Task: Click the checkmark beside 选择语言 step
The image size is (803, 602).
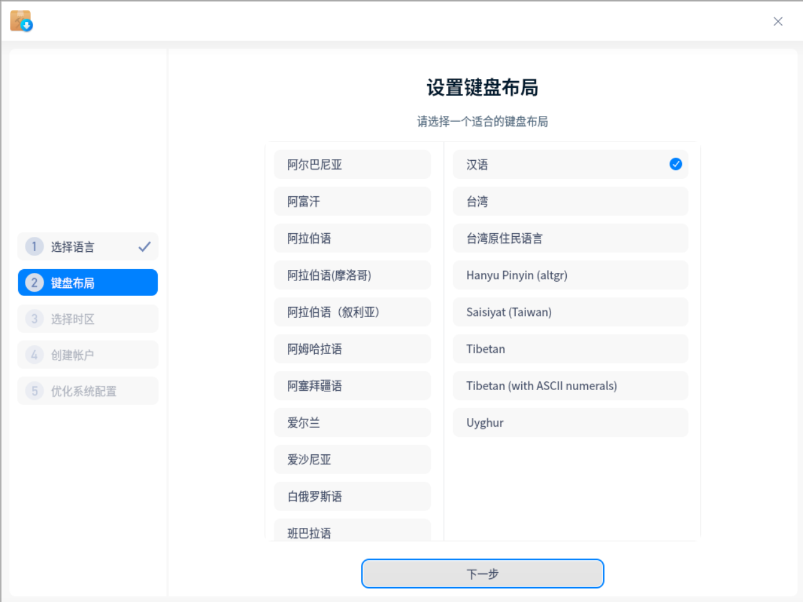Action: pos(145,246)
